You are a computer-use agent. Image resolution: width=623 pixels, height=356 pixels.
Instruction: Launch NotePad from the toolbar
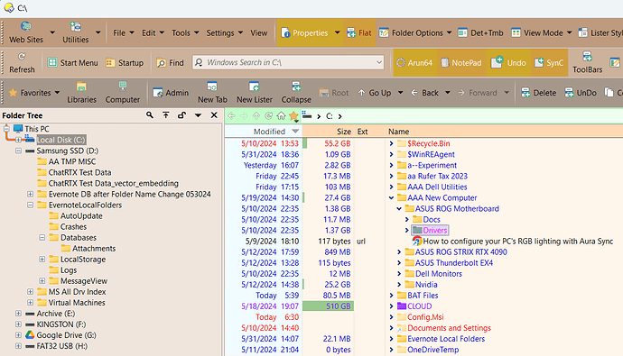tap(460, 62)
